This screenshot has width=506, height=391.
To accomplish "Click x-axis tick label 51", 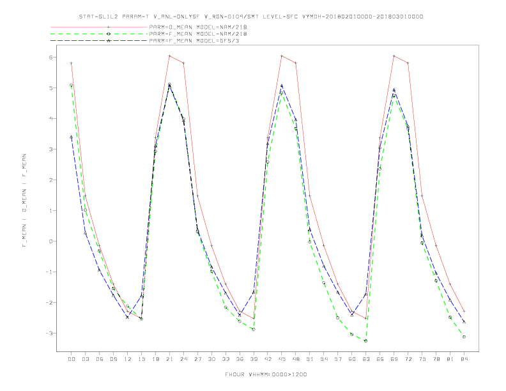I will pyautogui.click(x=310, y=359).
